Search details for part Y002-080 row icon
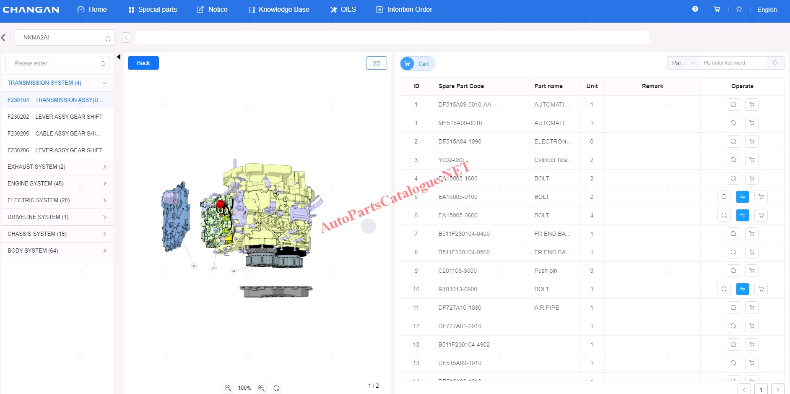The image size is (790, 394). coord(733,160)
